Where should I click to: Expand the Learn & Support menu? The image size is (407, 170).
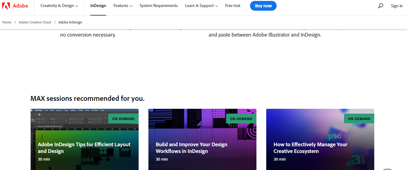[x=201, y=6]
